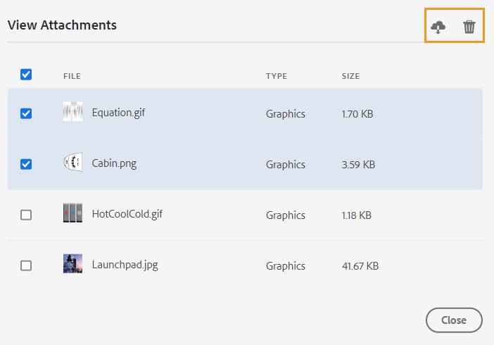The height and width of the screenshot is (345, 494).
Task: Select the Equation.gif file name
Action: tap(118, 113)
